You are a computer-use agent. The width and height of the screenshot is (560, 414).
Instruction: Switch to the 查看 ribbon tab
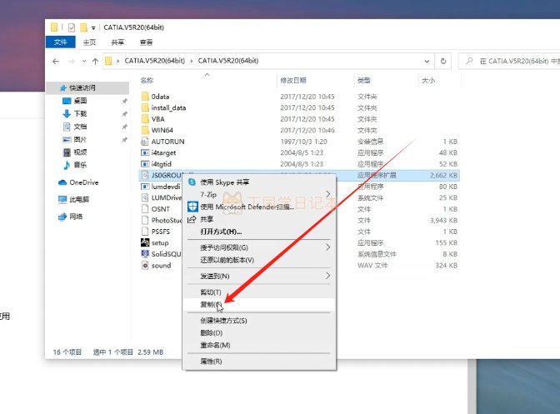(x=146, y=42)
